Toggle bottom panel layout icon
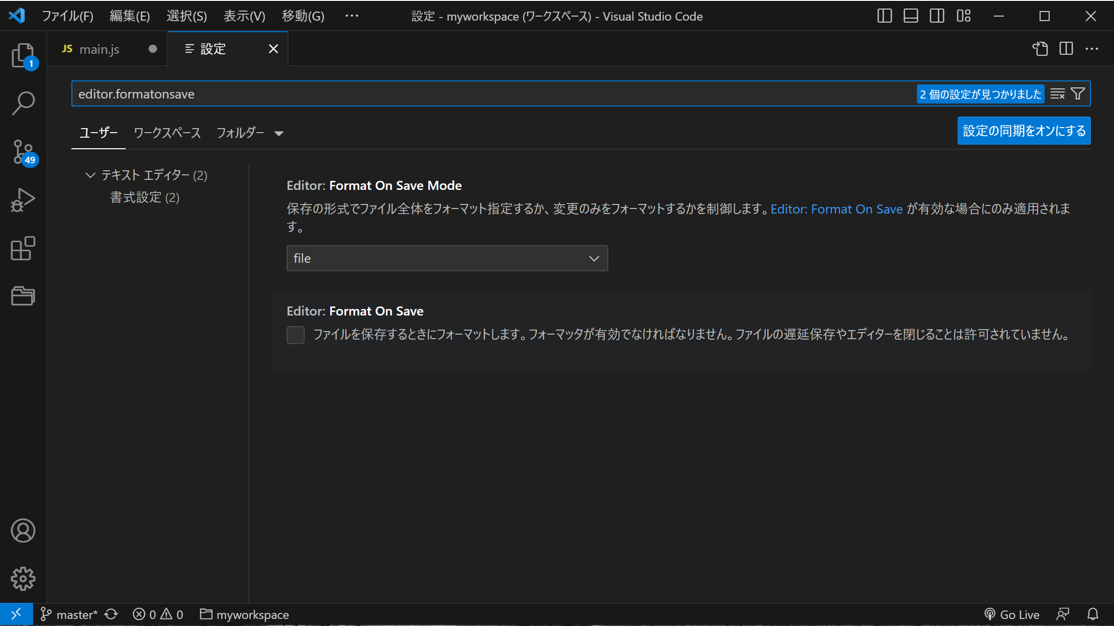 [x=910, y=16]
